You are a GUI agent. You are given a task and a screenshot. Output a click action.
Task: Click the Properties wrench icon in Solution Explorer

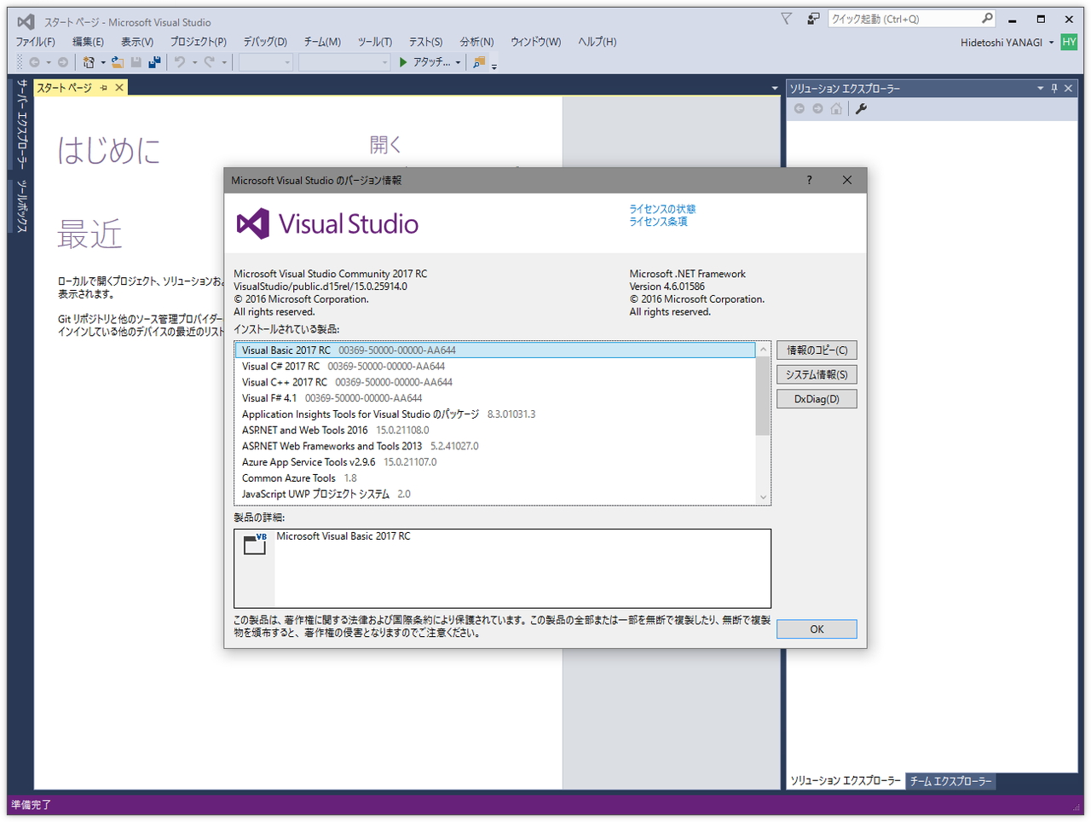coord(861,108)
